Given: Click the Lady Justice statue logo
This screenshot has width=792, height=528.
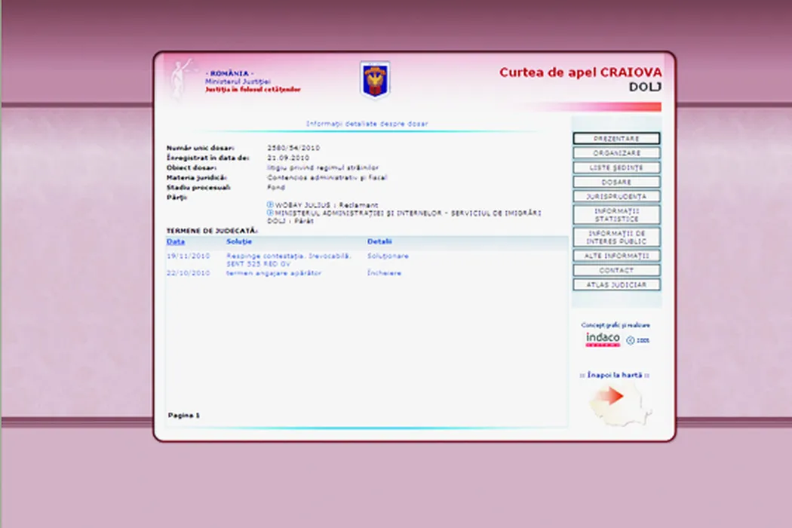Looking at the screenshot, I should pos(179,80).
